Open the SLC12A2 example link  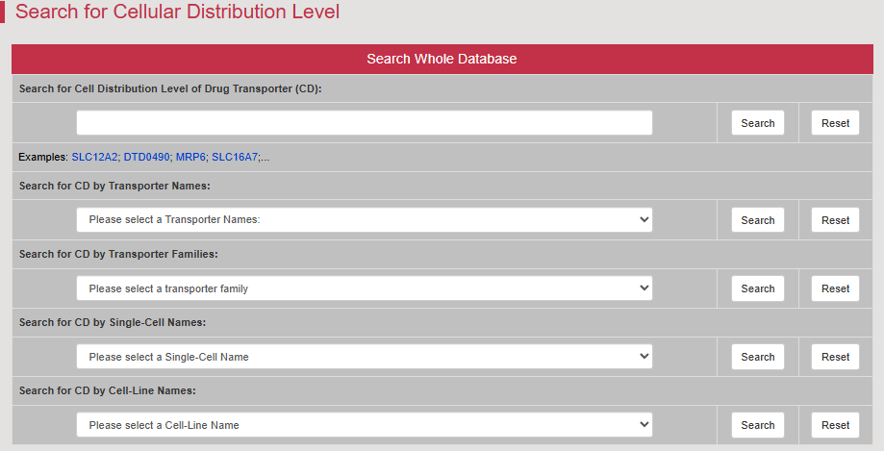pyautogui.click(x=94, y=158)
